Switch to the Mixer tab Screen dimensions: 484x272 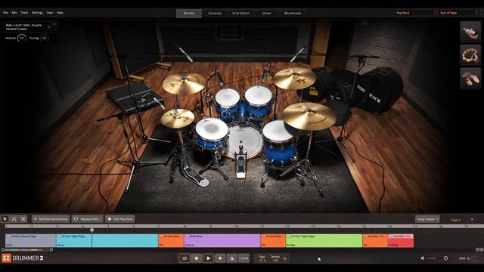point(266,14)
